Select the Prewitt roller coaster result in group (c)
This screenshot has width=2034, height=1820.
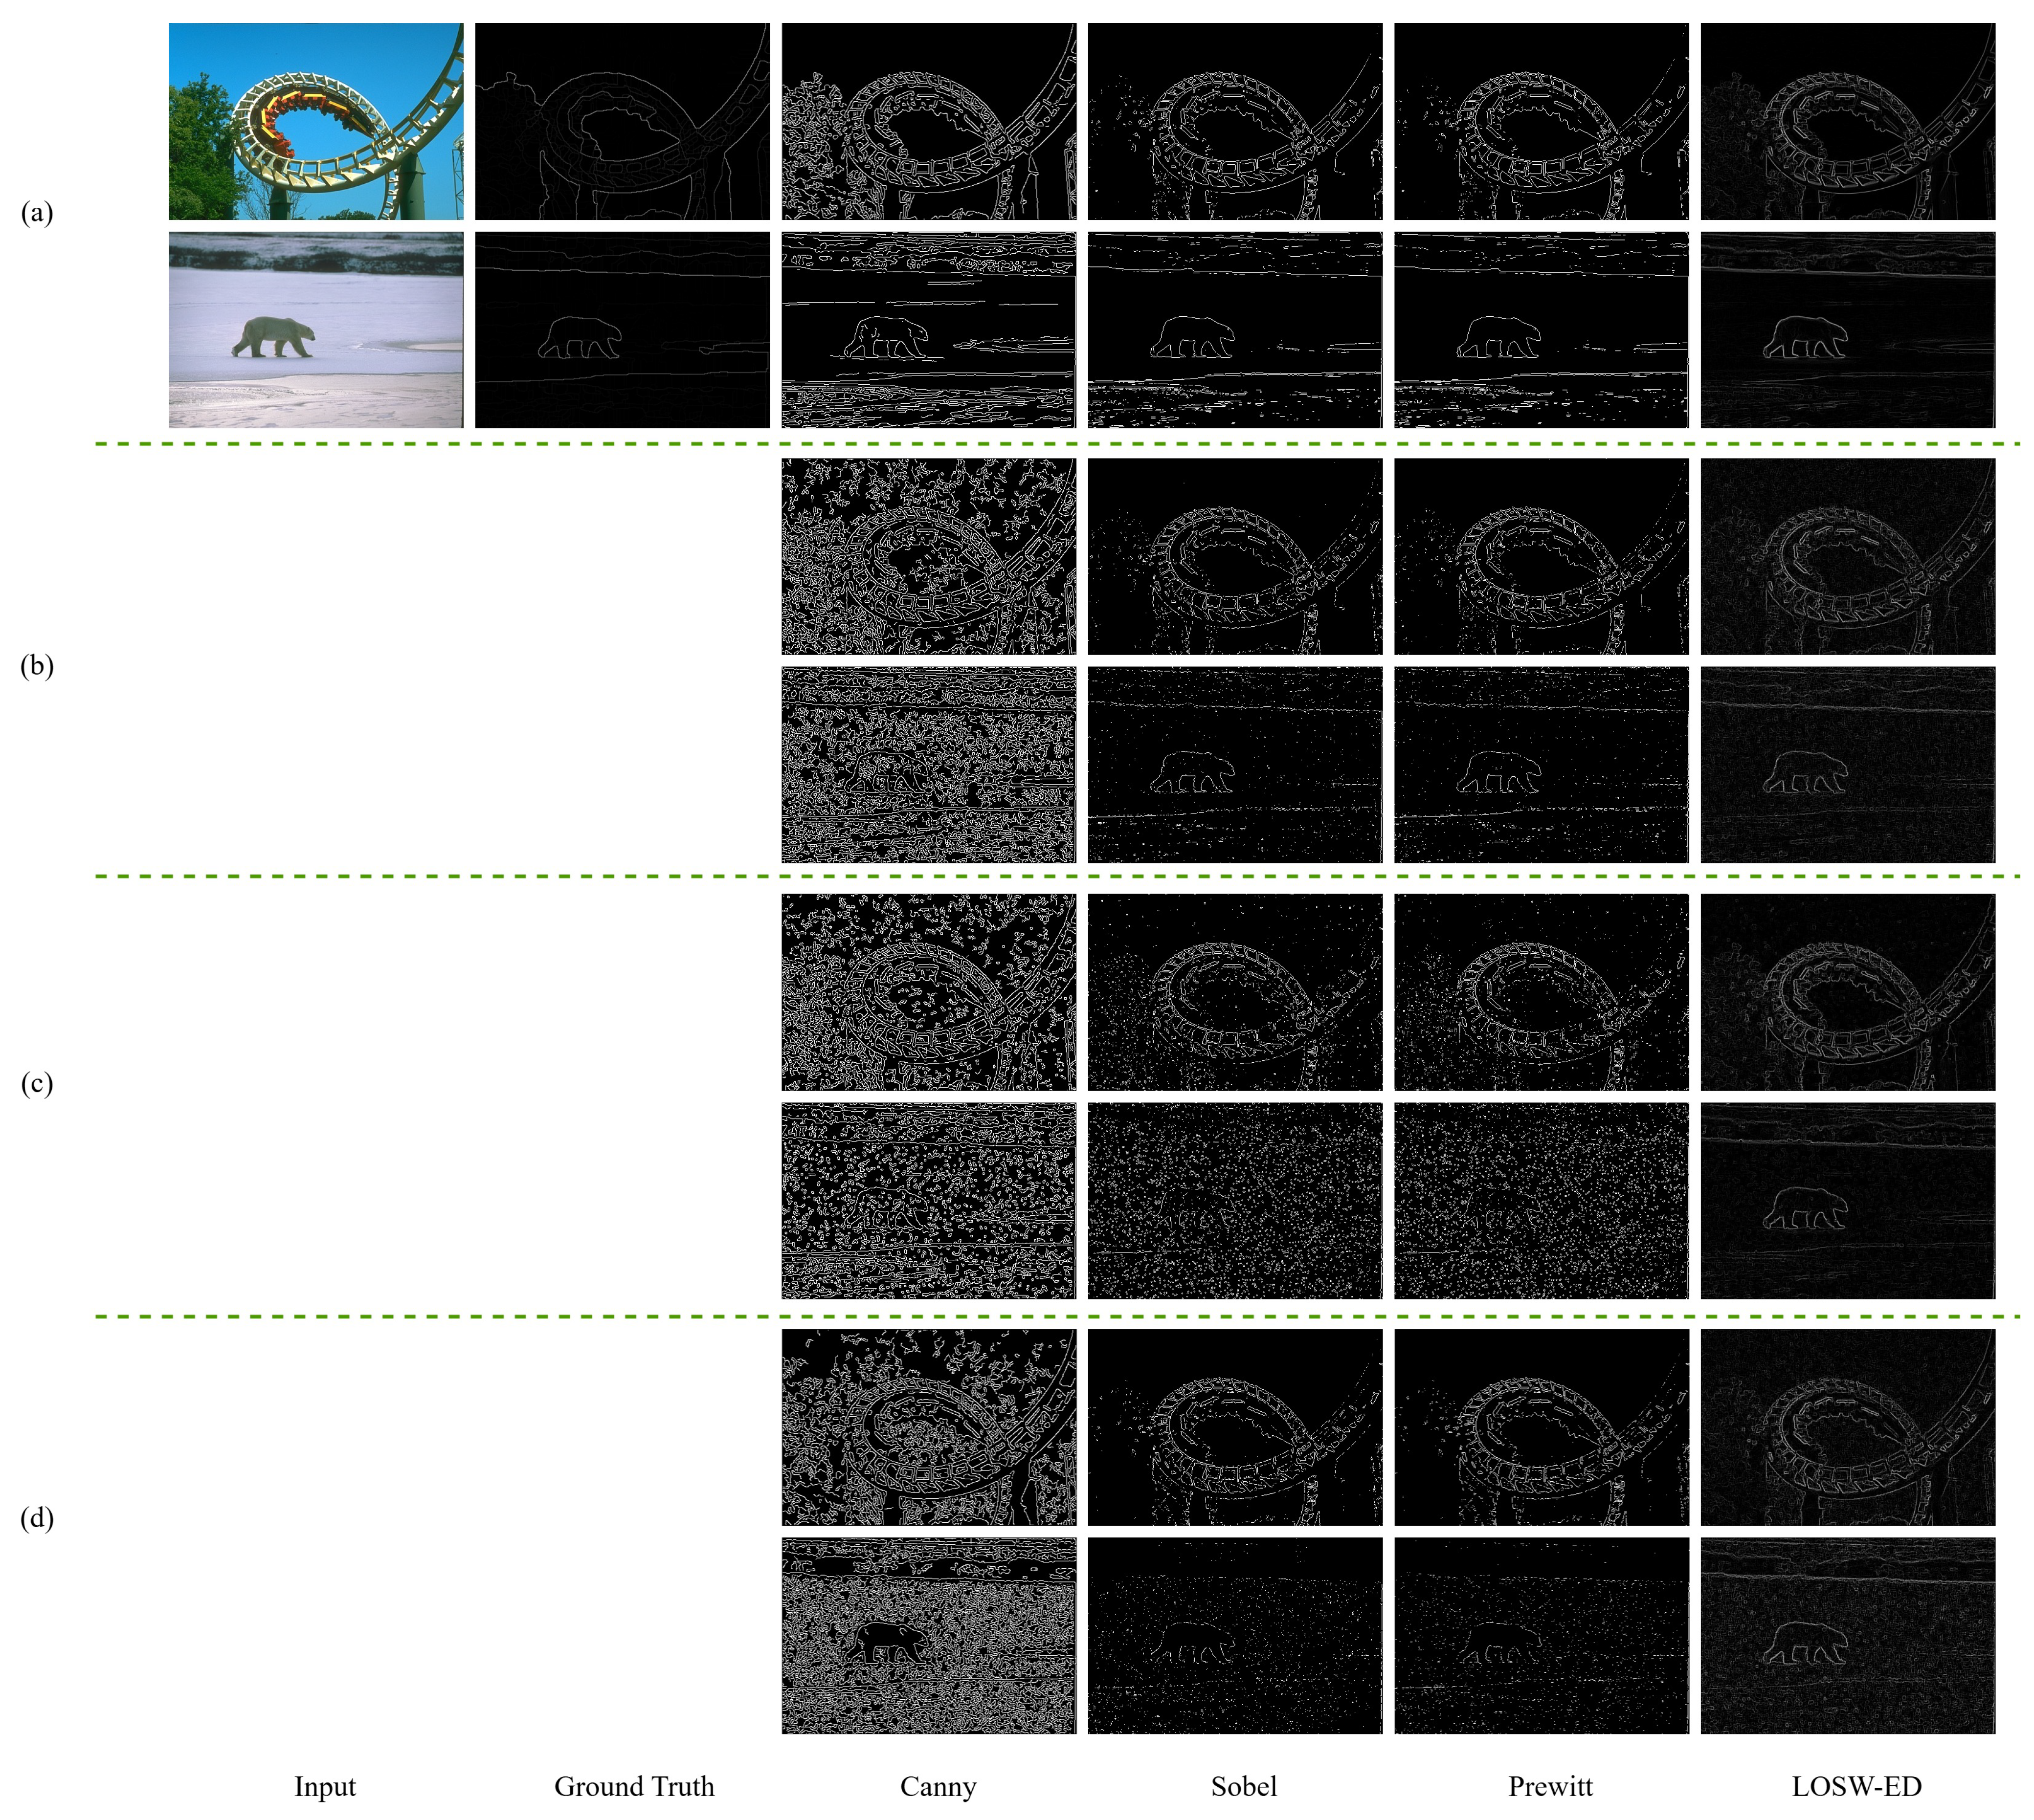point(1541,992)
